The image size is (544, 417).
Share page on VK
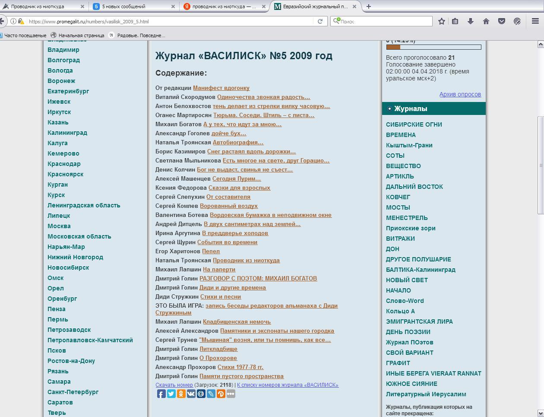coord(191,394)
